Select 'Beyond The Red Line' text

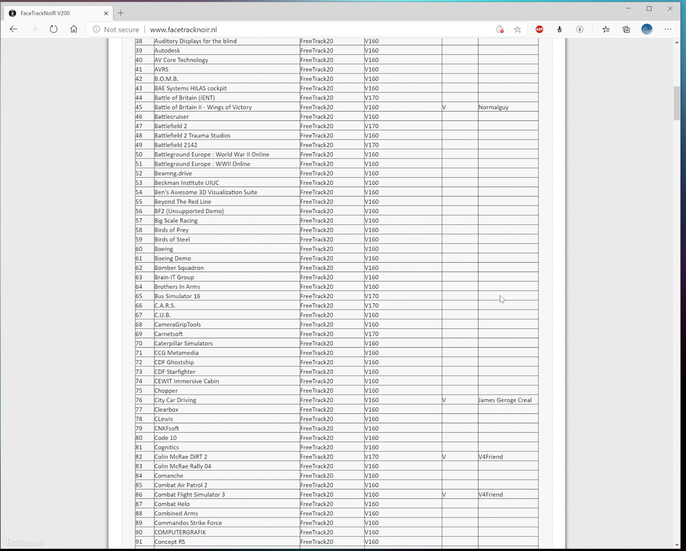183,202
